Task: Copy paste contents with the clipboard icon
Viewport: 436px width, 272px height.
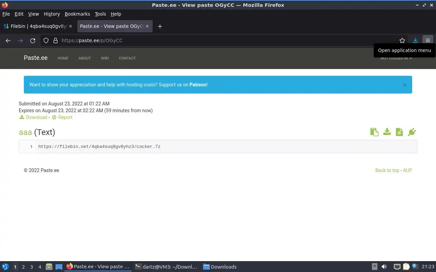Action: tap(374, 132)
